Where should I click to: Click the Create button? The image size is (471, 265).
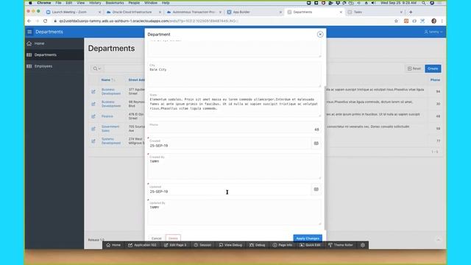point(433,68)
